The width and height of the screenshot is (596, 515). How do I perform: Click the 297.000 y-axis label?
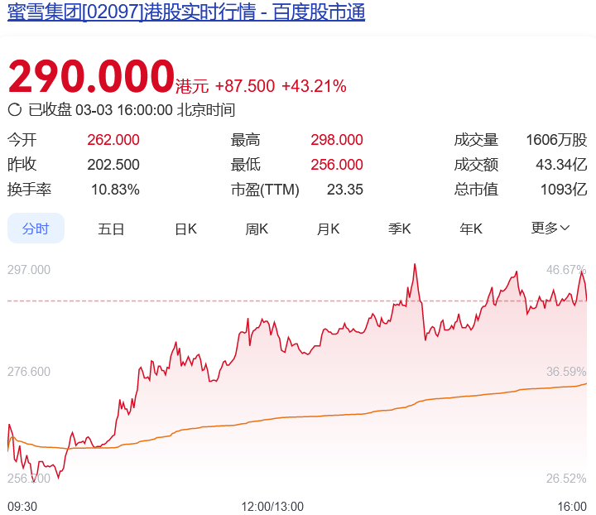coord(29,270)
